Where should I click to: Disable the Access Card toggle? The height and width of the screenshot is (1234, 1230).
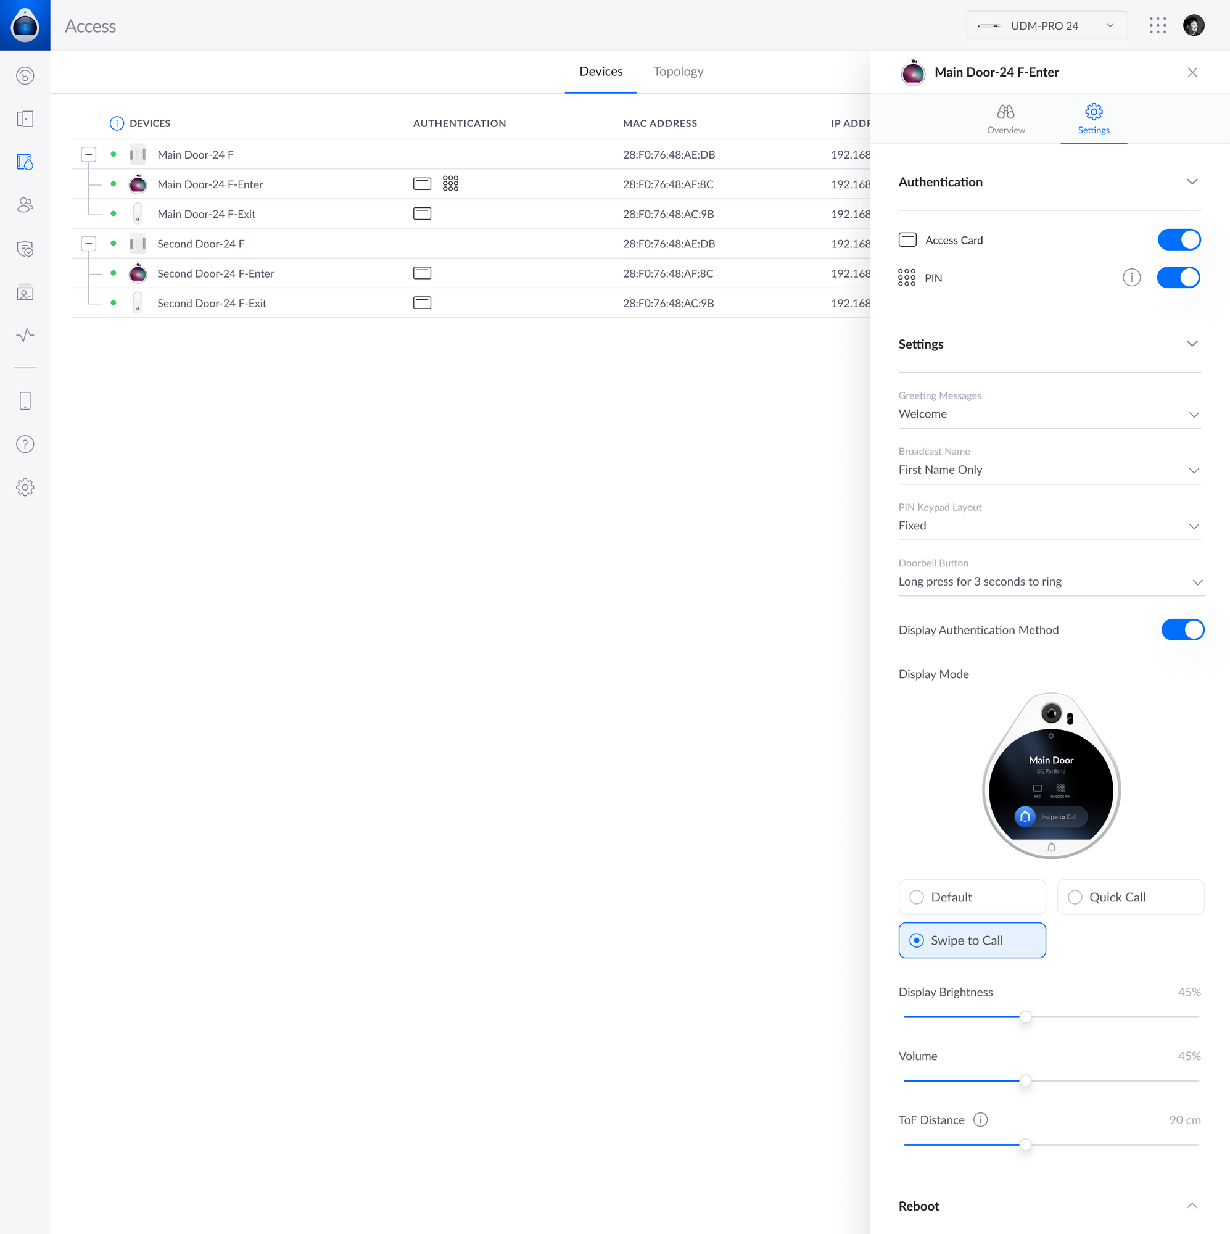(x=1178, y=239)
